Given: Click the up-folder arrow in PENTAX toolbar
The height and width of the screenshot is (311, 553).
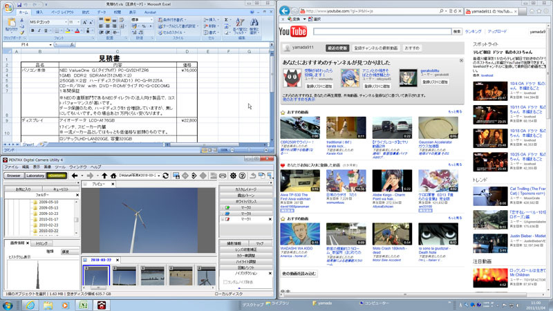Looking at the screenshot, I should tap(104, 176).
